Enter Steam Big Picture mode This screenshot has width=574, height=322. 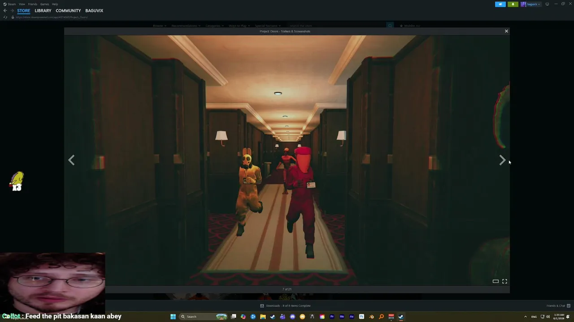pos(547,4)
